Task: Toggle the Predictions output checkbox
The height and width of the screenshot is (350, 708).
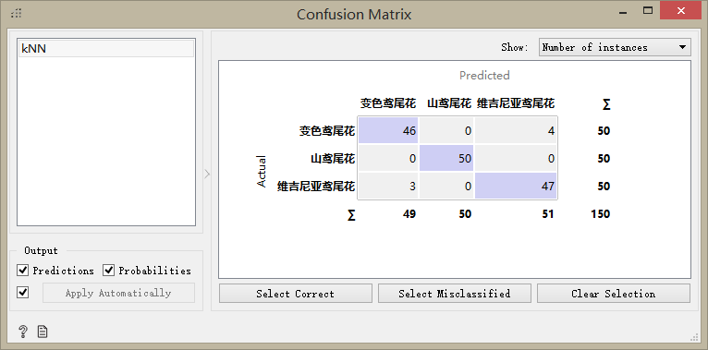Action: (22, 271)
